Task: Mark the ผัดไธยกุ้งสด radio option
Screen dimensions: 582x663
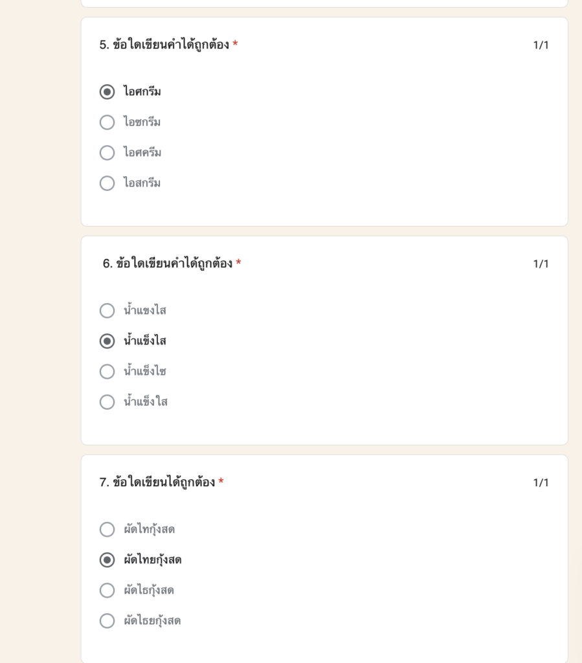Action: [x=107, y=621]
